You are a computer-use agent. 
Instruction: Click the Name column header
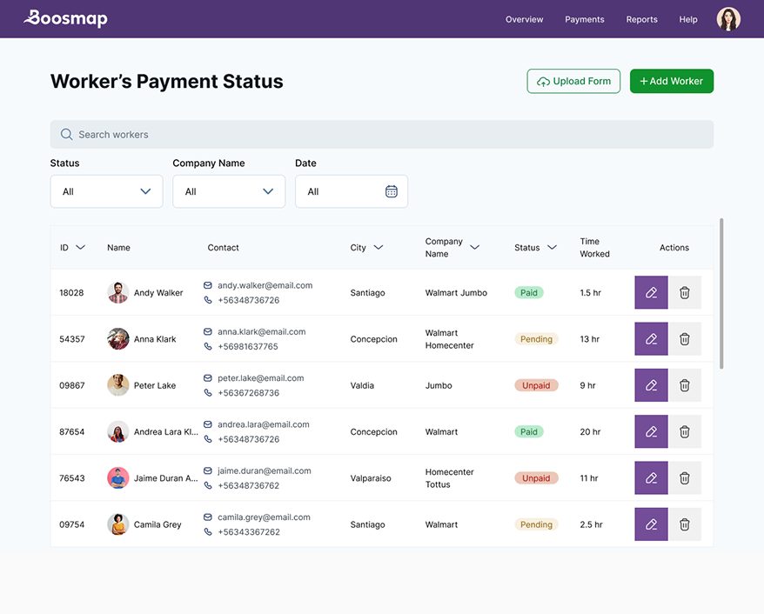click(118, 247)
